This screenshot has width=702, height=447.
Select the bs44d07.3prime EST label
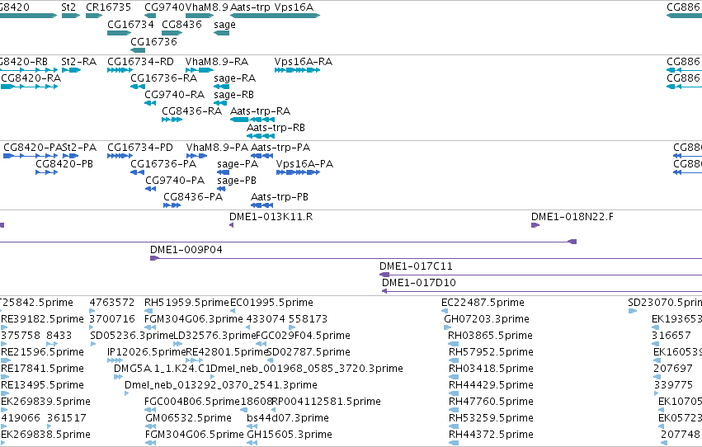(288, 418)
